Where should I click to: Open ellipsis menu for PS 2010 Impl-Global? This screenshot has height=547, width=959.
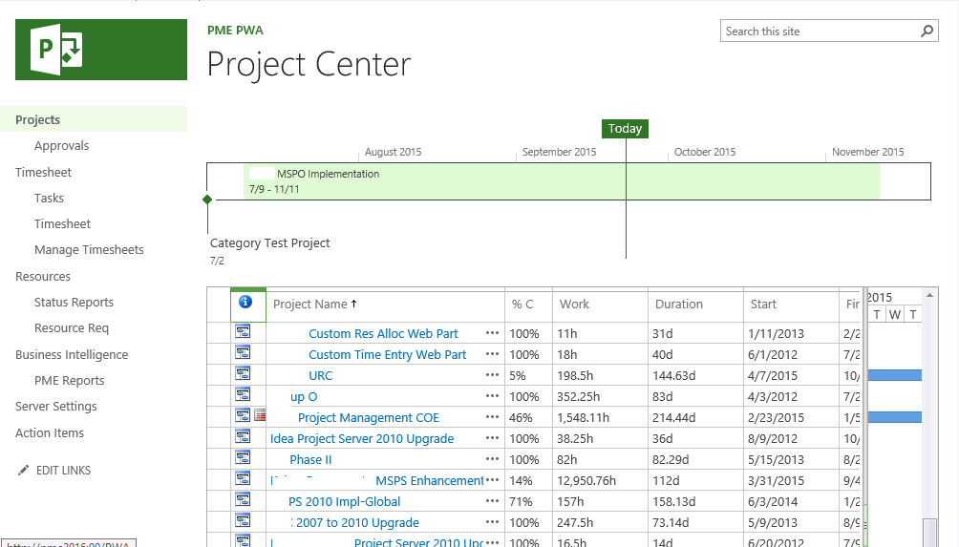point(492,501)
